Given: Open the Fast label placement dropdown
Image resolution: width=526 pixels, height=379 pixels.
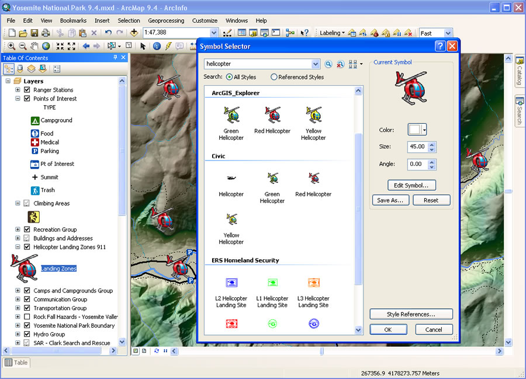Looking at the screenshot, I should (x=448, y=33).
